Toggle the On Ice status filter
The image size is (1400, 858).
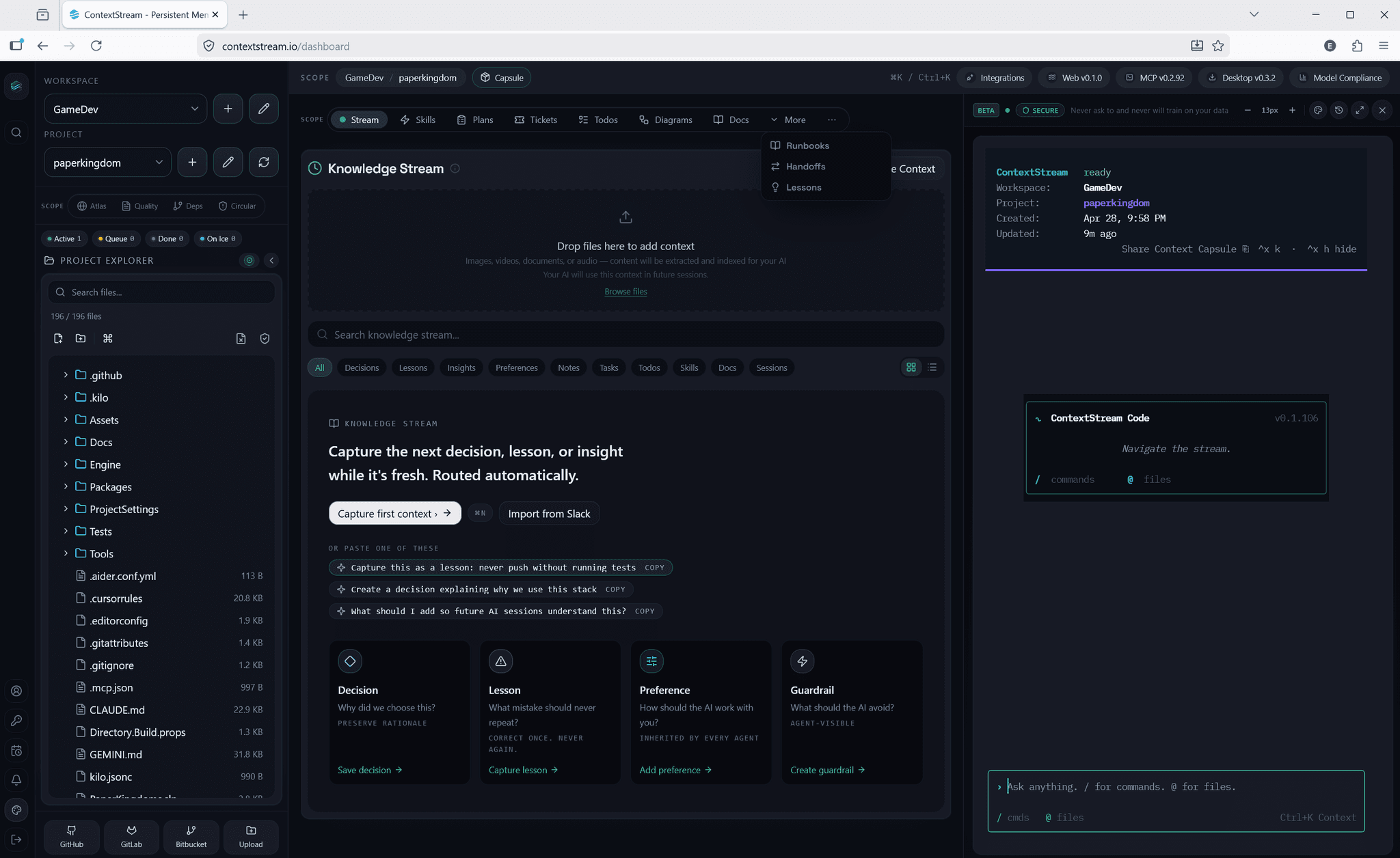(217, 238)
